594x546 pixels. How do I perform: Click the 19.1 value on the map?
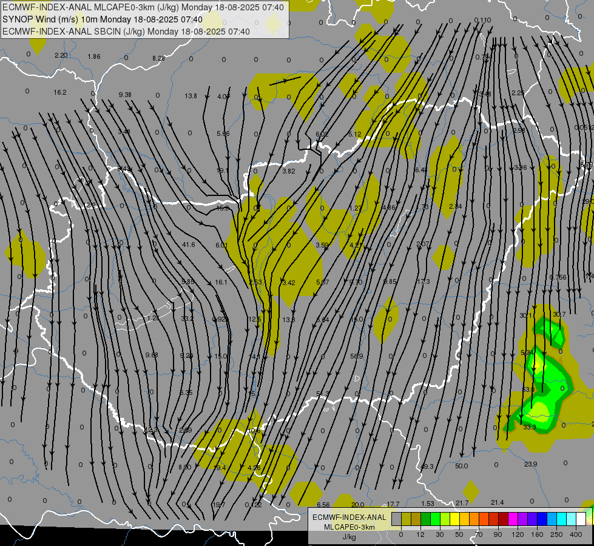222,171
